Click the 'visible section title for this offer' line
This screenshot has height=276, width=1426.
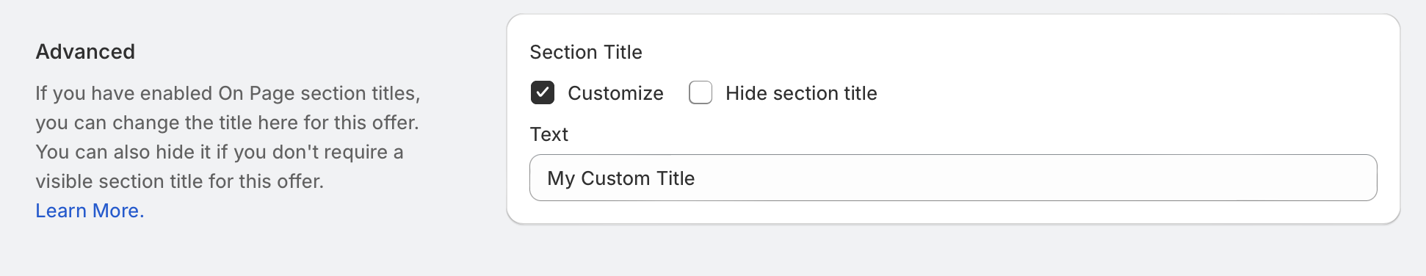[x=179, y=181]
